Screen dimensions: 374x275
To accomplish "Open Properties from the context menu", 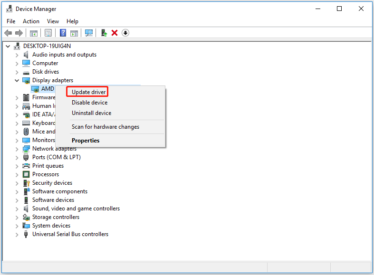I will [x=86, y=141].
